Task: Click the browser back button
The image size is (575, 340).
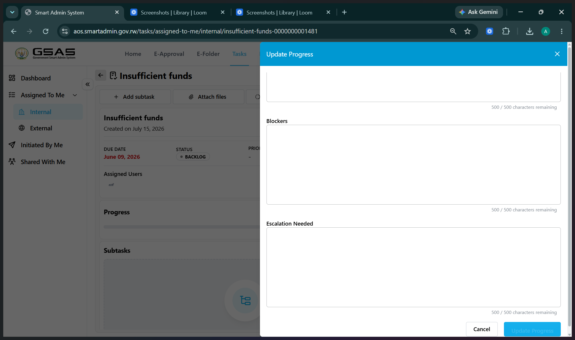Action: (x=14, y=31)
